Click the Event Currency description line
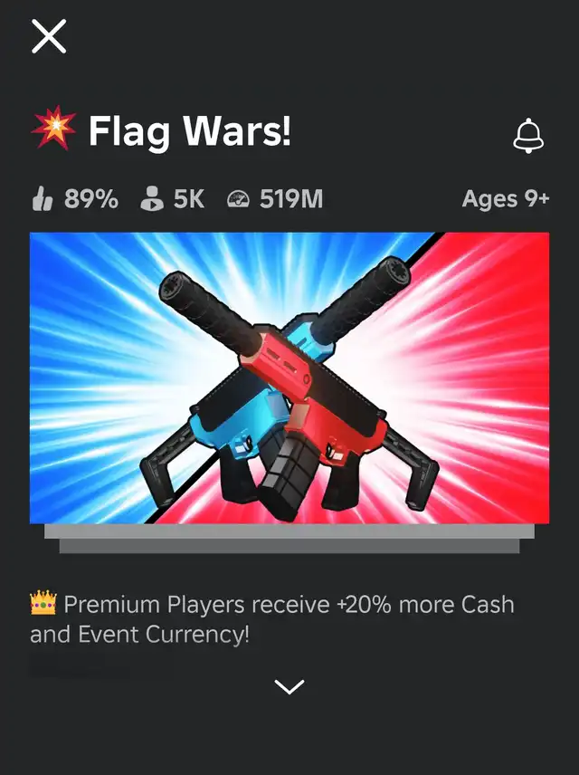The width and height of the screenshot is (579, 775). 140,634
